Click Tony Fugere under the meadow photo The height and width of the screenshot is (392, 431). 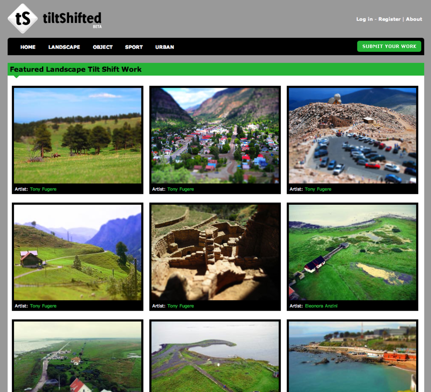43,189
